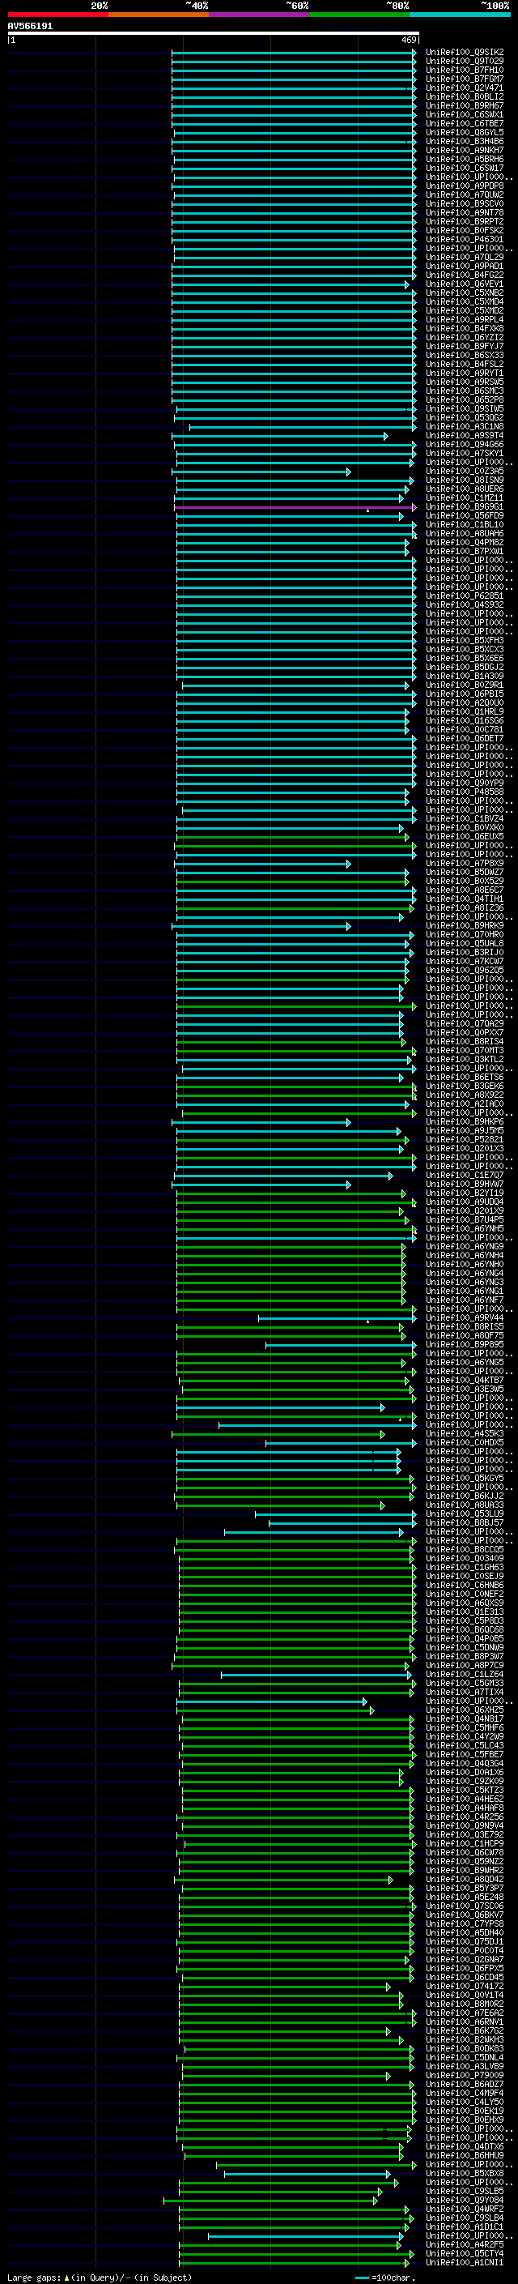The image size is (518, 2284).
Task: Click the UniRef100_P79009 alignment arrowhead
Action: coord(388,2076)
